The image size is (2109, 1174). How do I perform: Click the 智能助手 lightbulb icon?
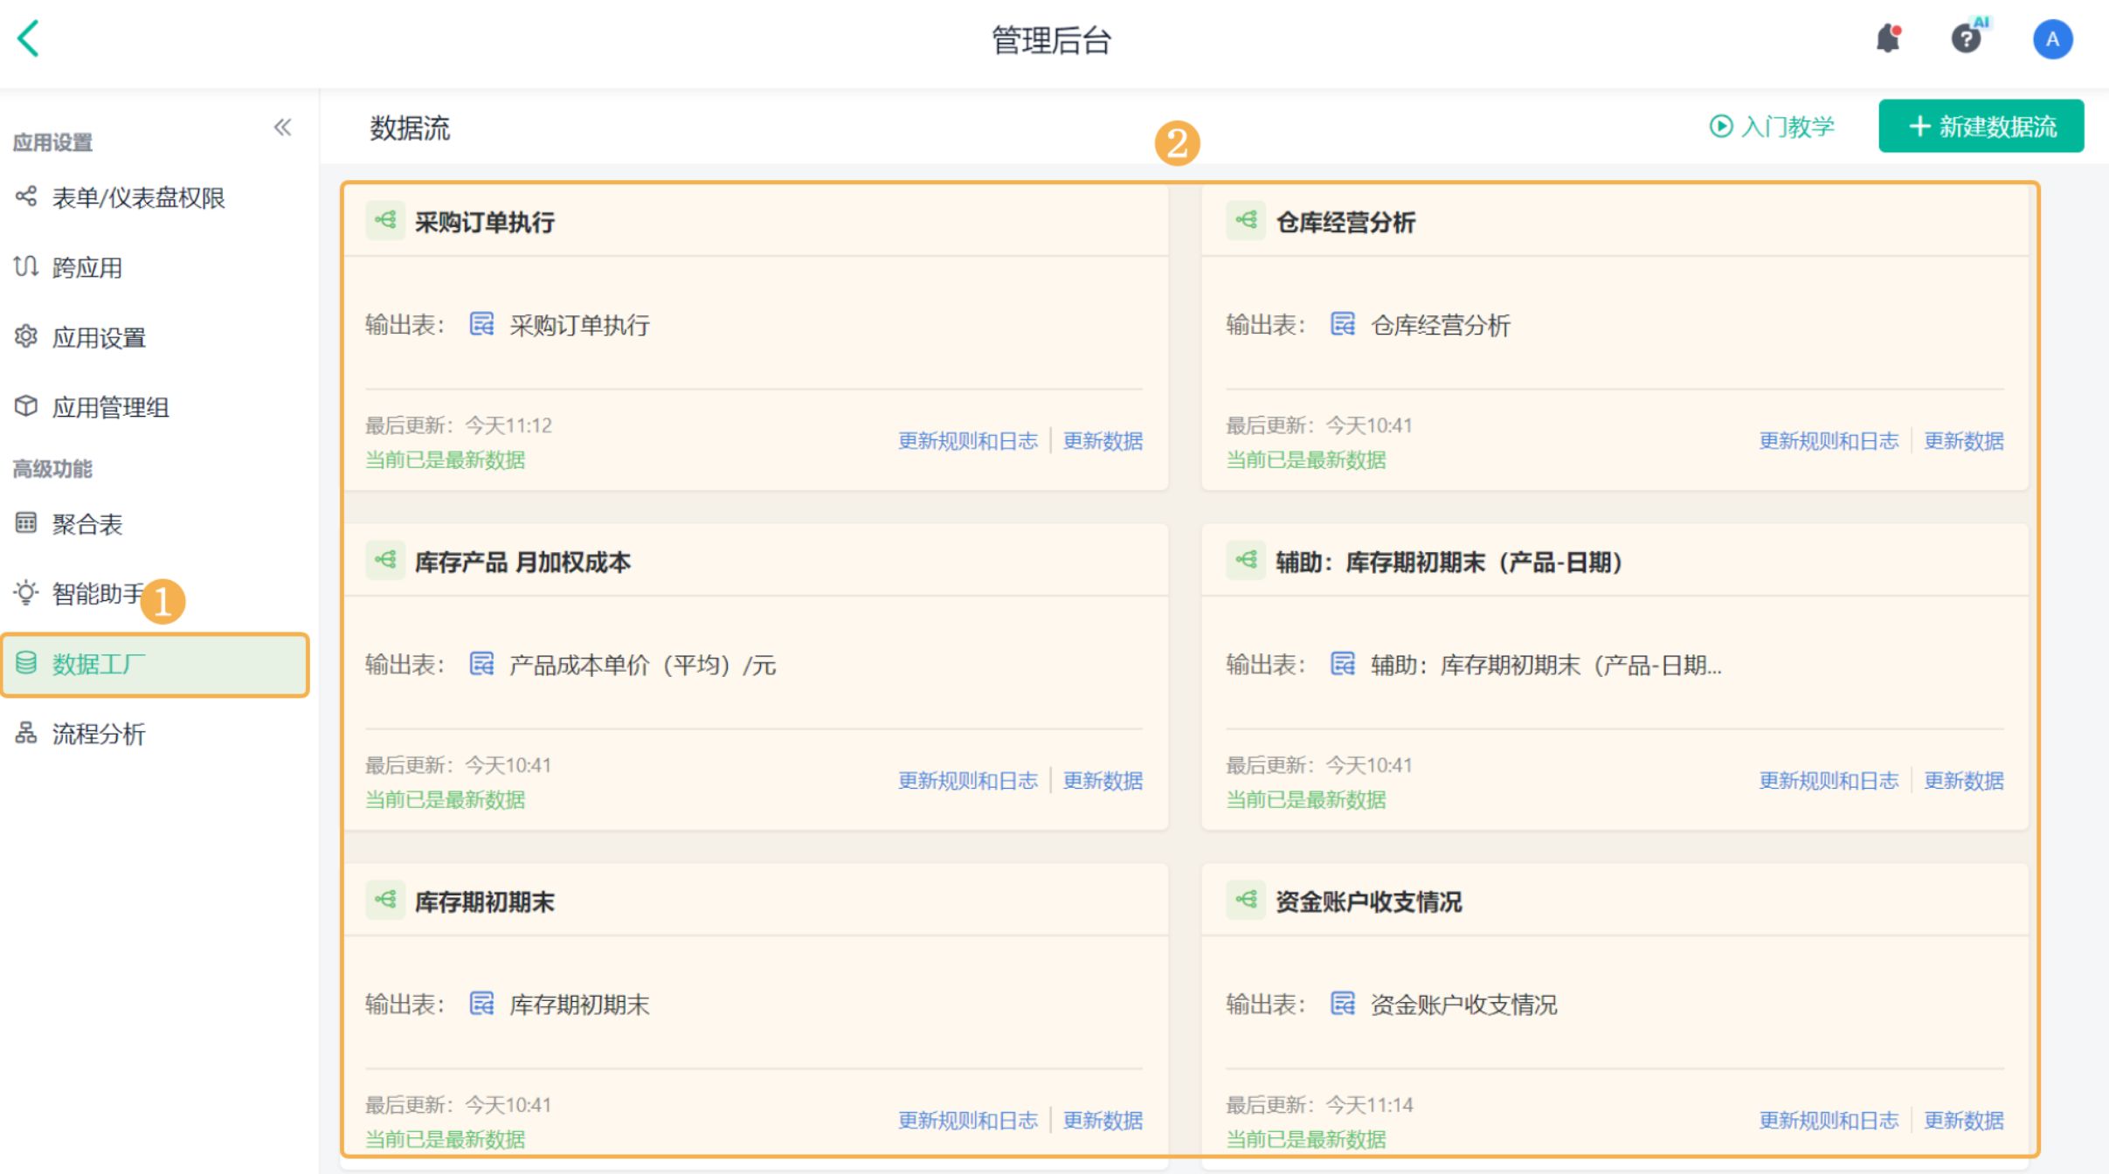pyautogui.click(x=26, y=593)
